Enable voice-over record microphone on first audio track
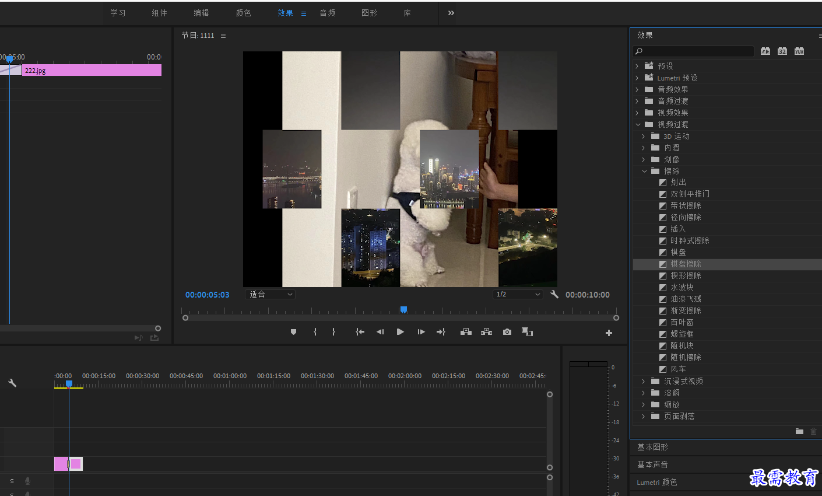Viewport: 822px width, 496px height. tap(27, 481)
